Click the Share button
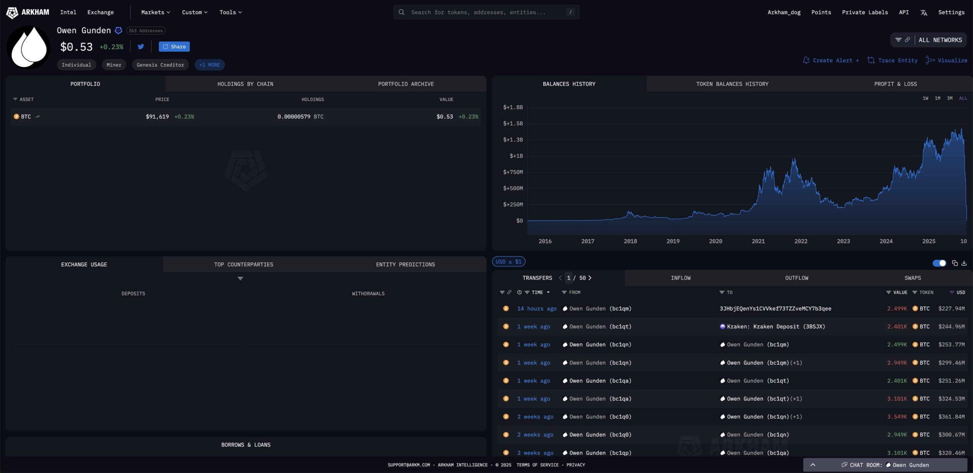Screen dimensions: 973x473 click(x=174, y=46)
